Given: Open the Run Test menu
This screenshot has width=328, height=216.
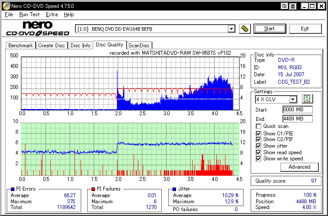Looking at the screenshot, I should (x=29, y=14).
